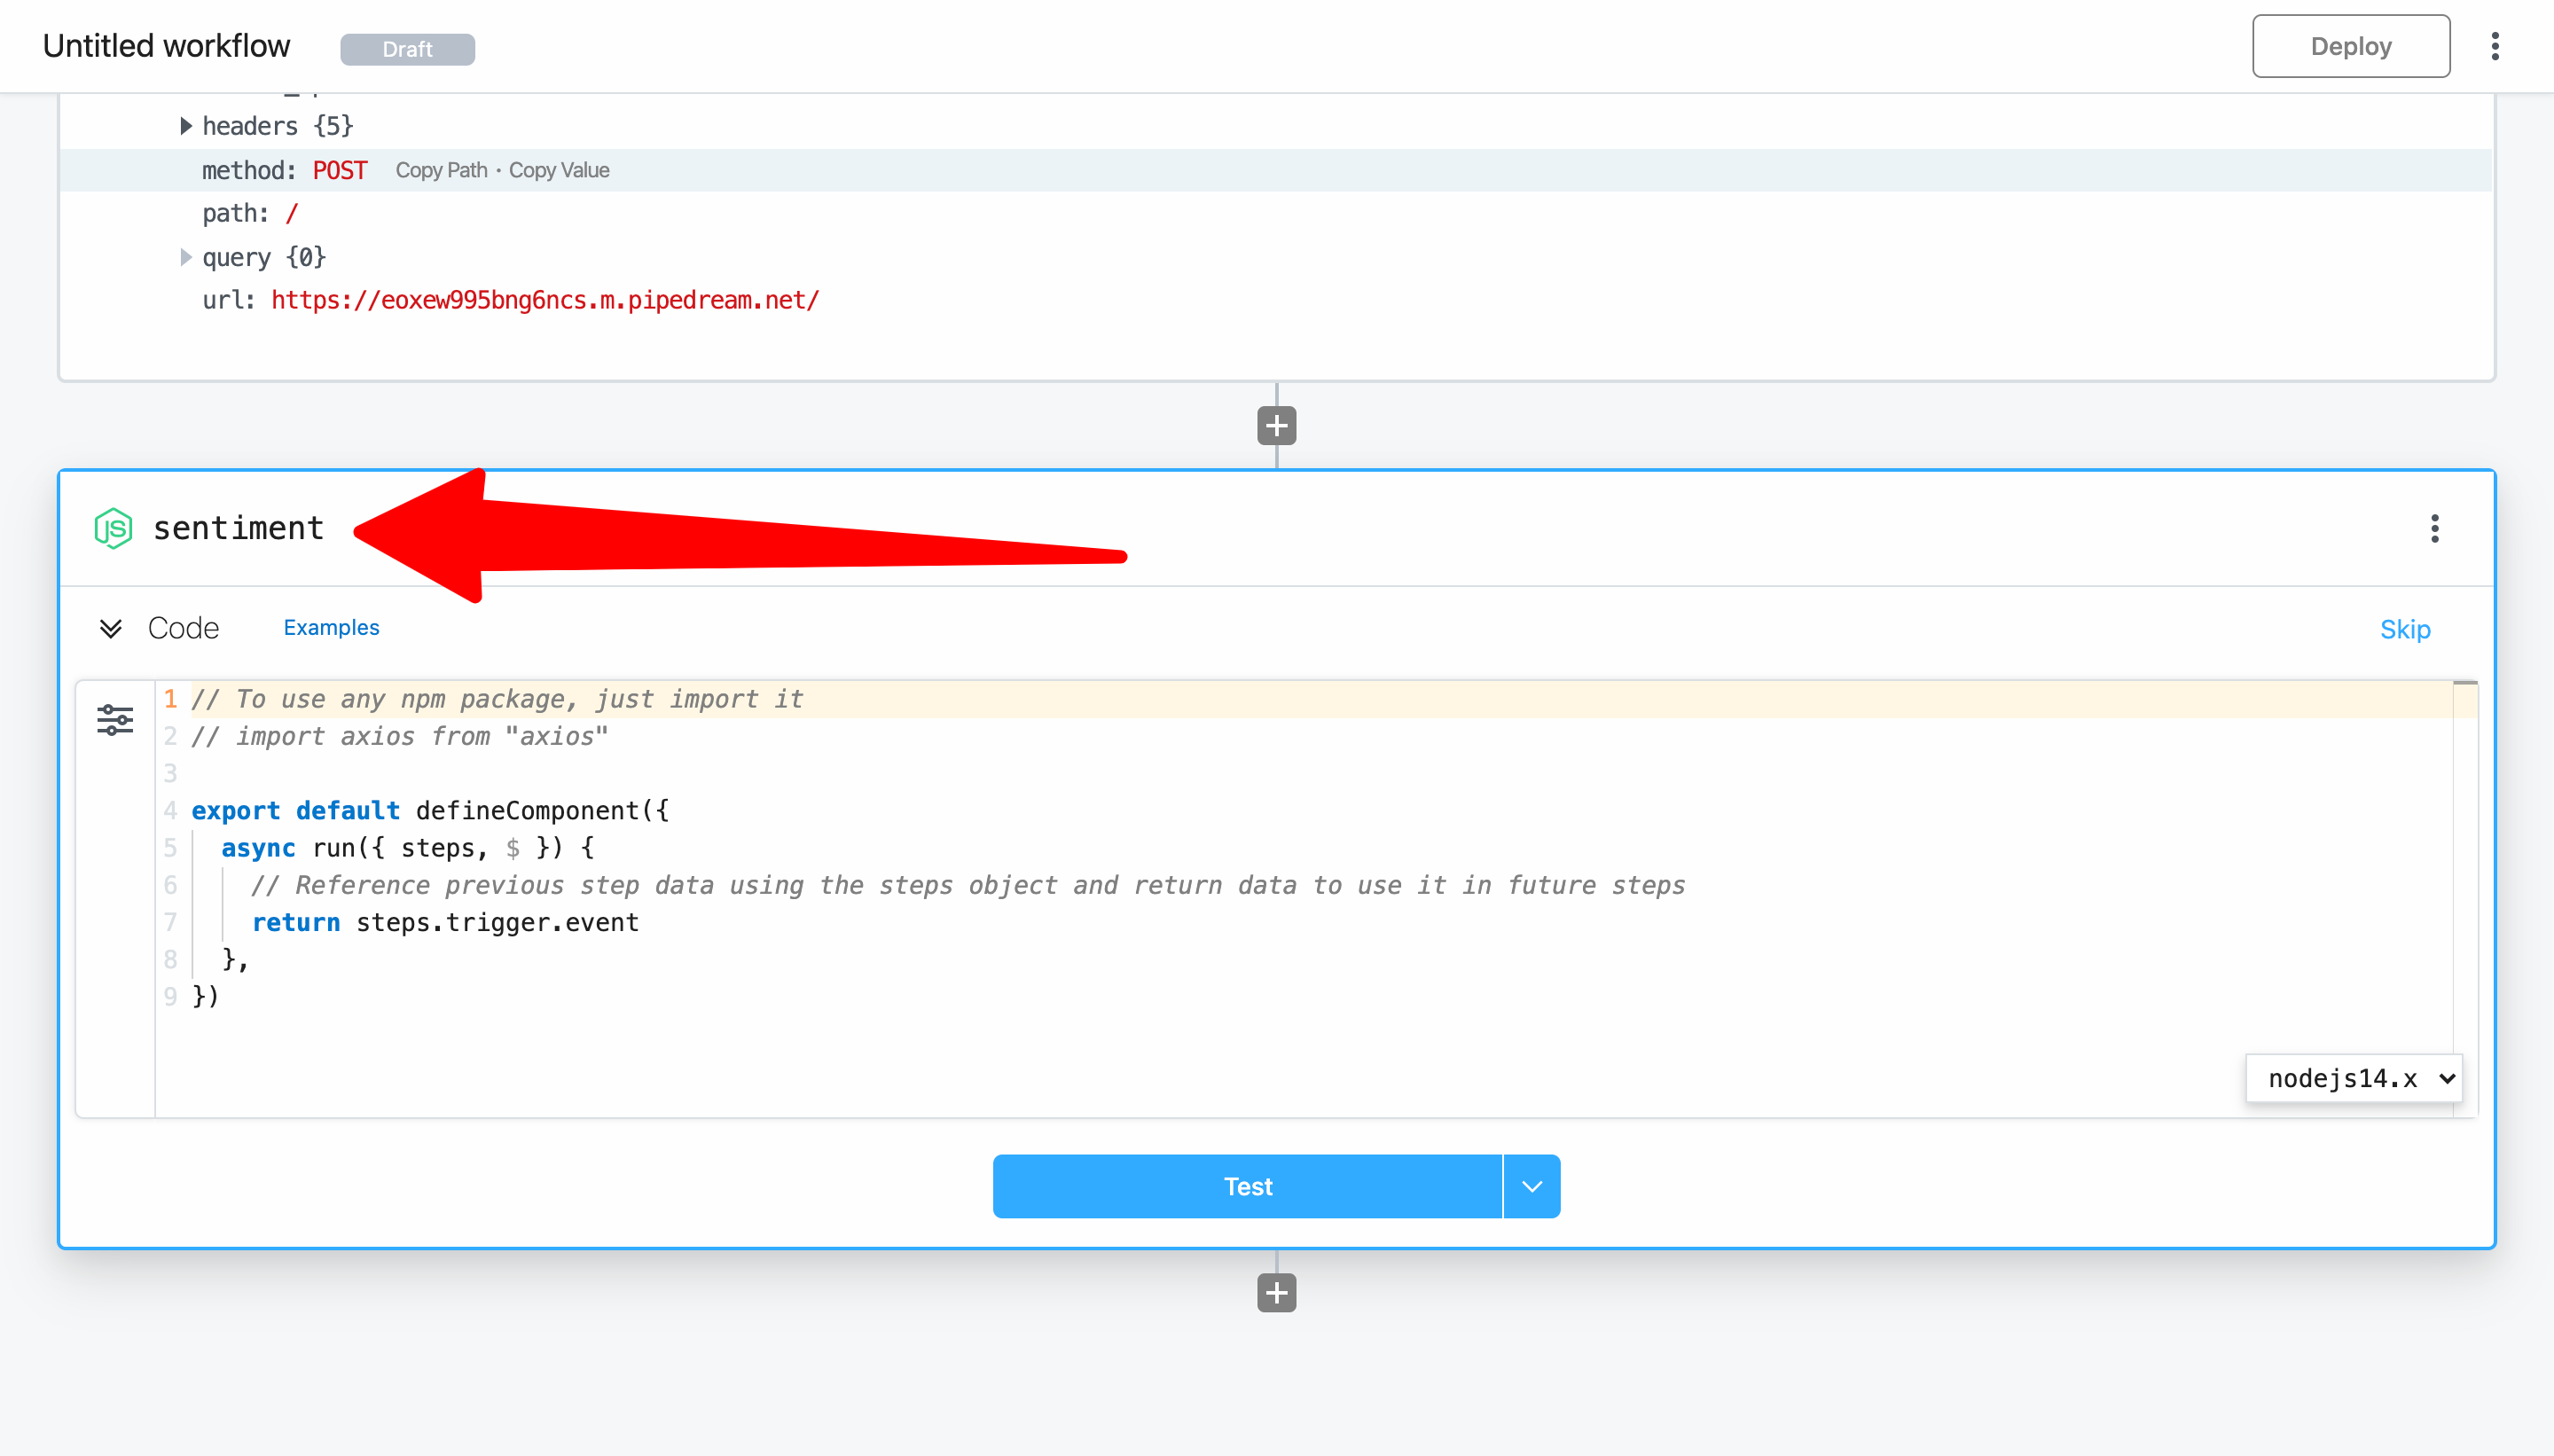
Task: Collapse the Code section with double chevron
Action: [x=111, y=628]
